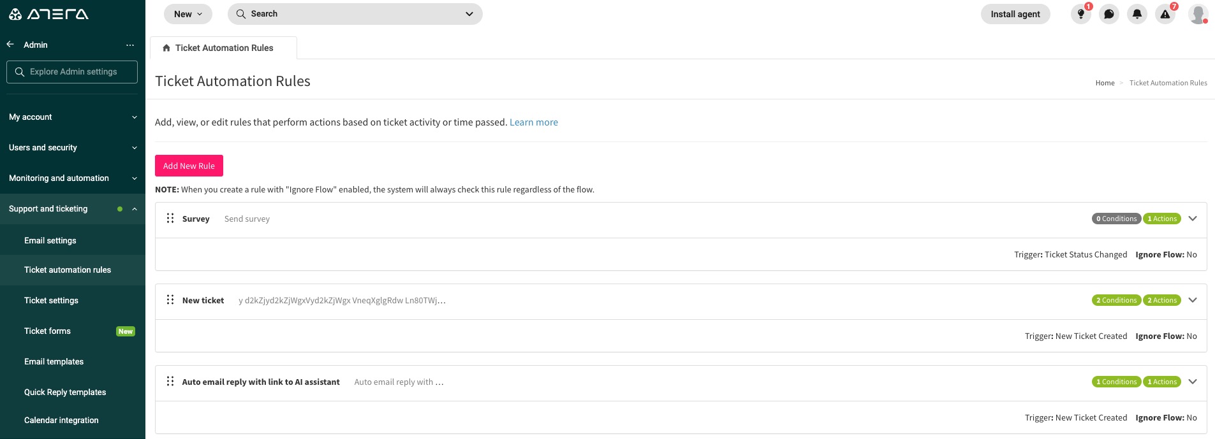Open the New dropdown button
1215x439 pixels.
(x=188, y=14)
